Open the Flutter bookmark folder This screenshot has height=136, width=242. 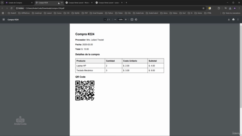119,13
